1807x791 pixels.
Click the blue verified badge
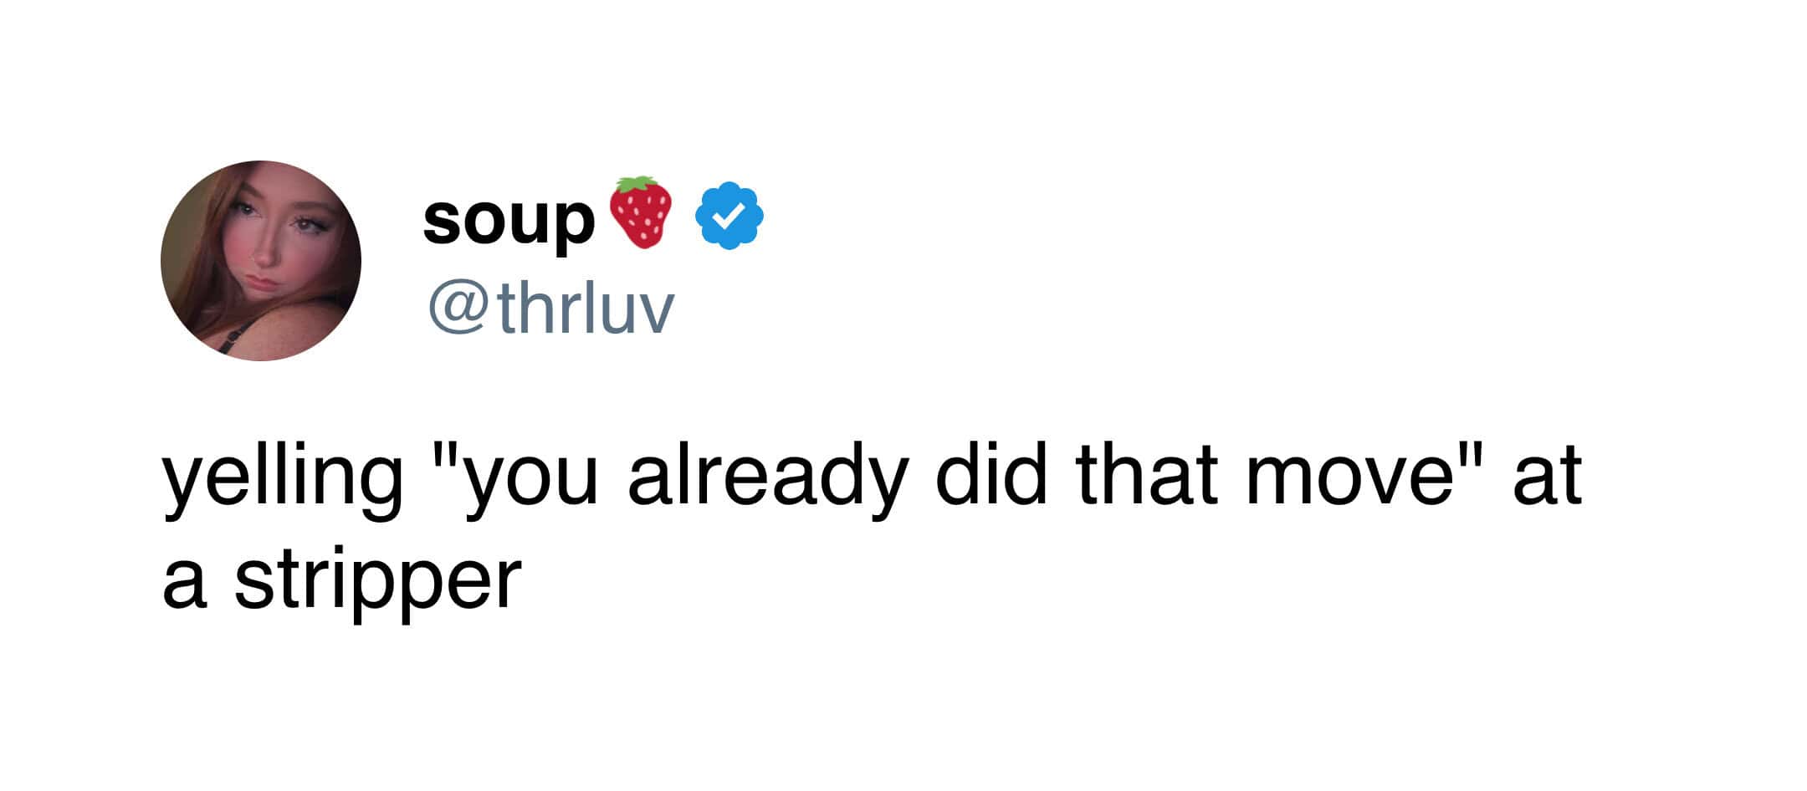[729, 215]
